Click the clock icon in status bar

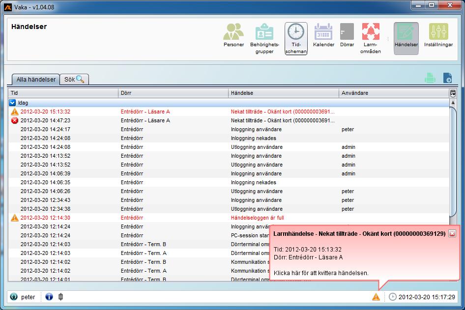pos(392,297)
